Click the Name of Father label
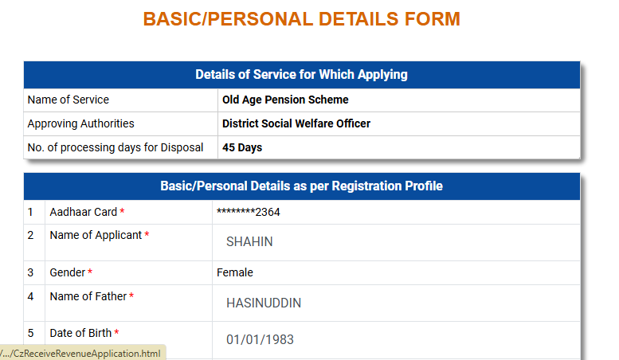The width and height of the screenshot is (619, 360). (x=88, y=296)
